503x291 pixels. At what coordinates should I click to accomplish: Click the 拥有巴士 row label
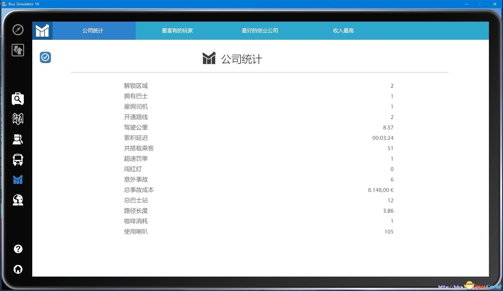click(136, 96)
